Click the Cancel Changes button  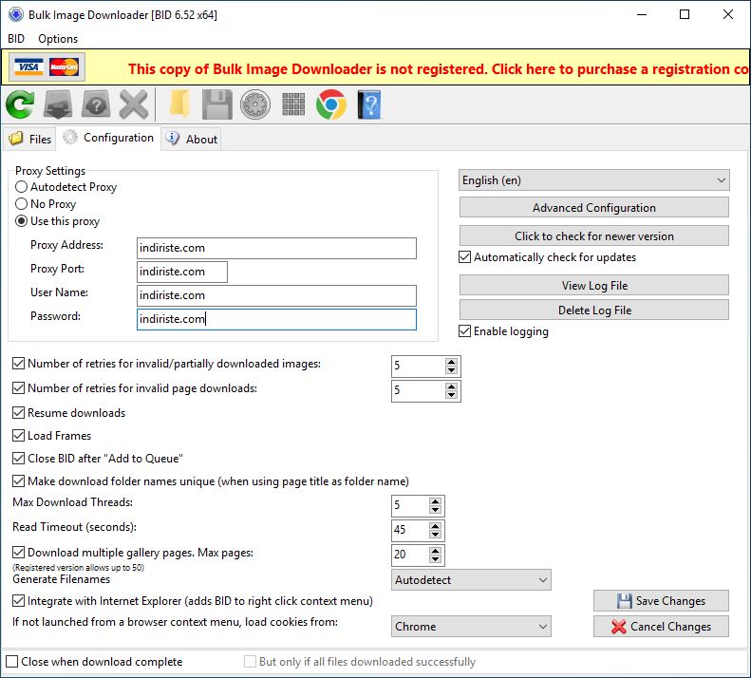point(661,627)
